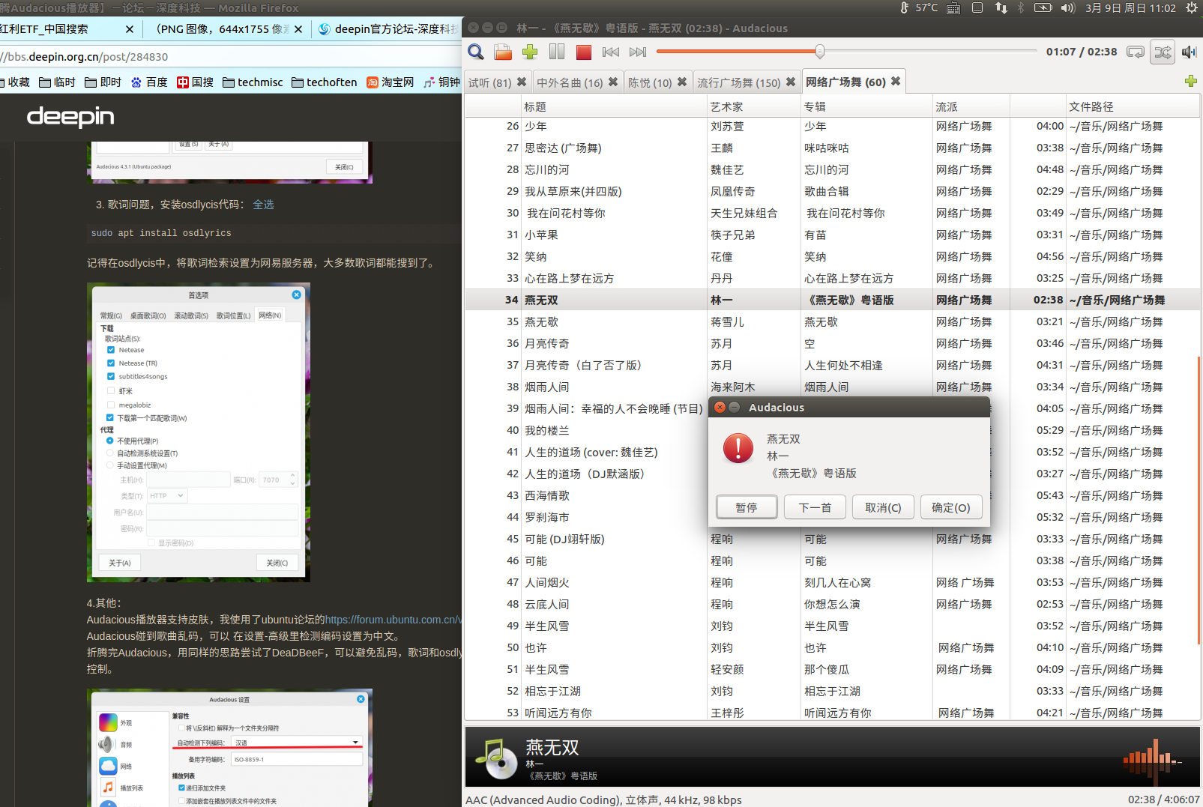Open the battery indicator in top panel
1203x807 pixels.
click(1043, 7)
